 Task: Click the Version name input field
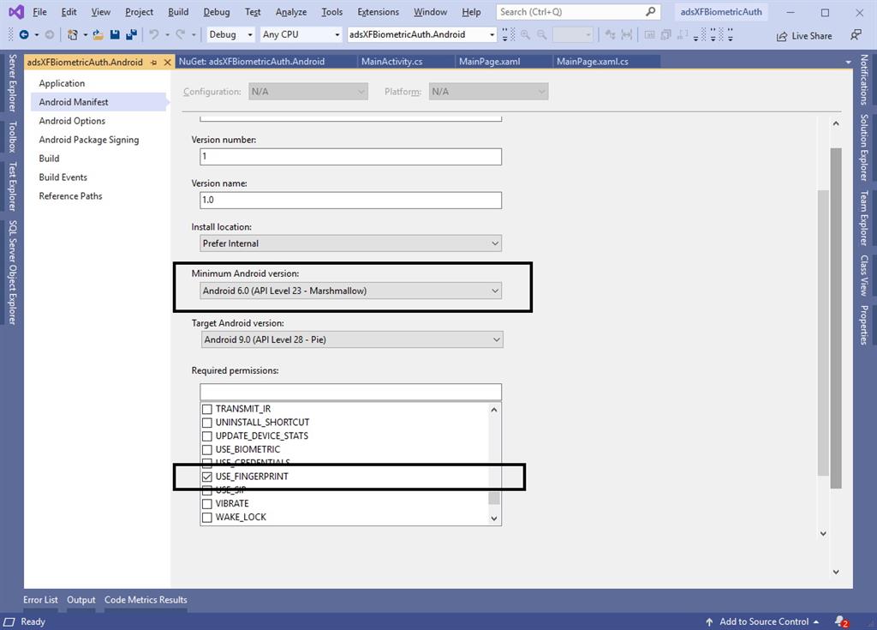350,201
